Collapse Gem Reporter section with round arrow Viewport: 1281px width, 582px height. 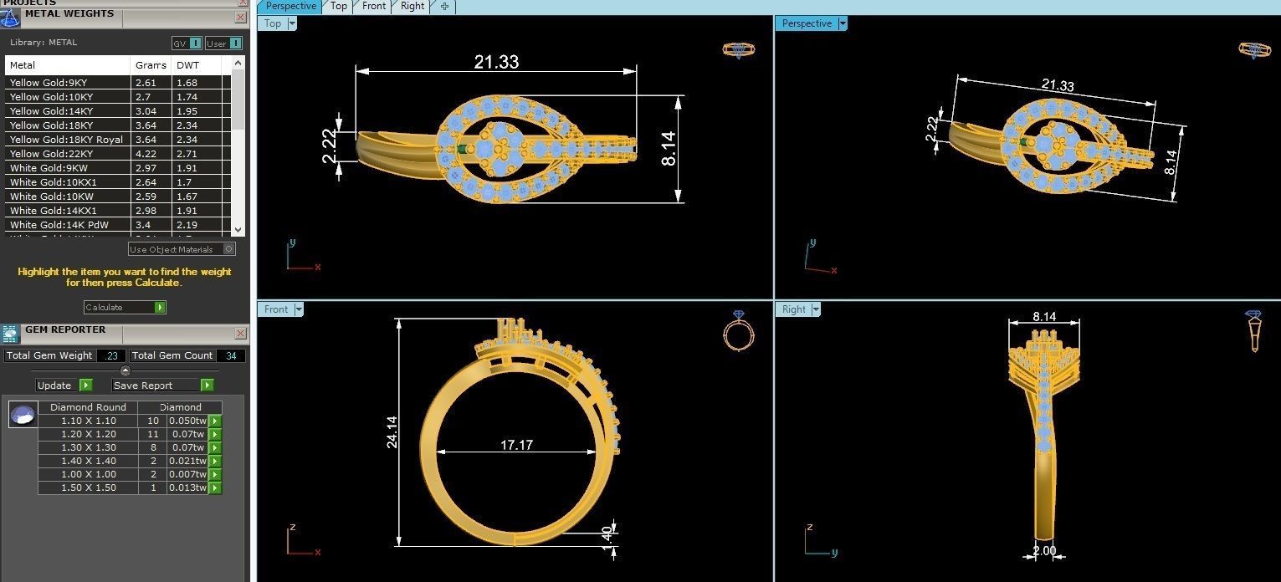126,370
